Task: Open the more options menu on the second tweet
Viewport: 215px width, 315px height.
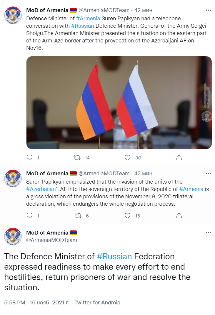Action: click(x=209, y=174)
